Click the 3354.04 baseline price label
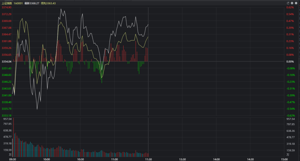The image size is (300, 161). (6, 62)
